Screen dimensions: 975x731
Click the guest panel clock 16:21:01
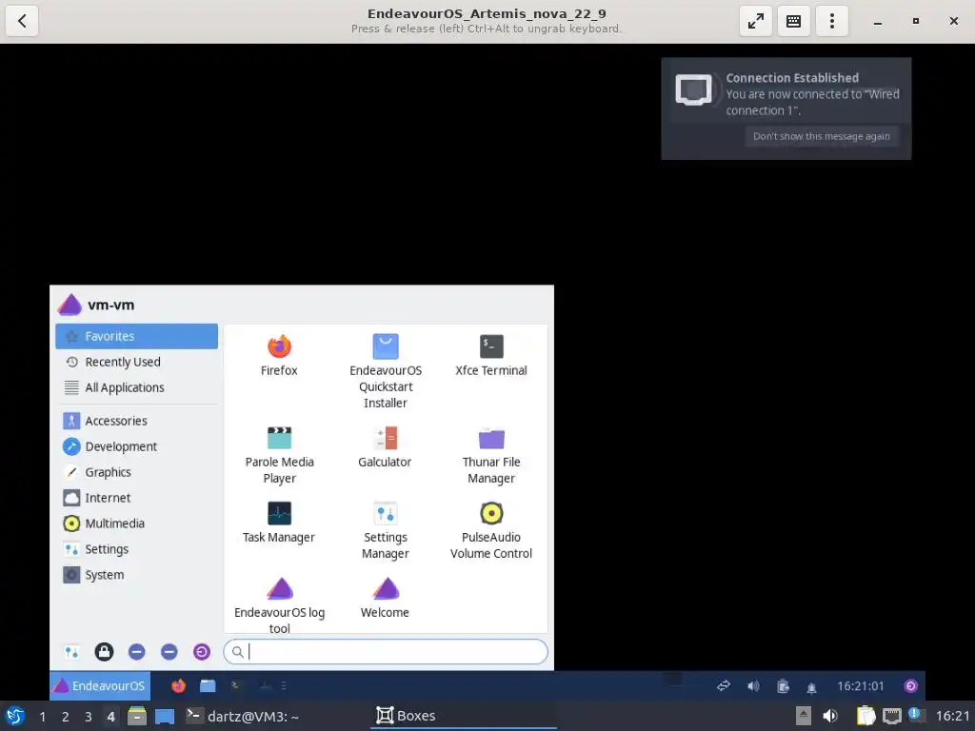pos(860,686)
